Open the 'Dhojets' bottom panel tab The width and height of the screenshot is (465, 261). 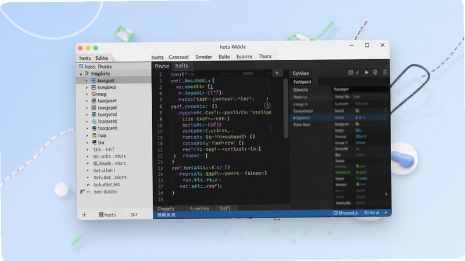click(166, 209)
